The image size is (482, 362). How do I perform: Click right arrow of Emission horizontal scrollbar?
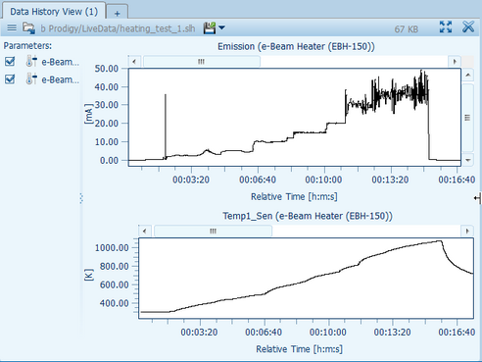pyautogui.click(x=455, y=61)
